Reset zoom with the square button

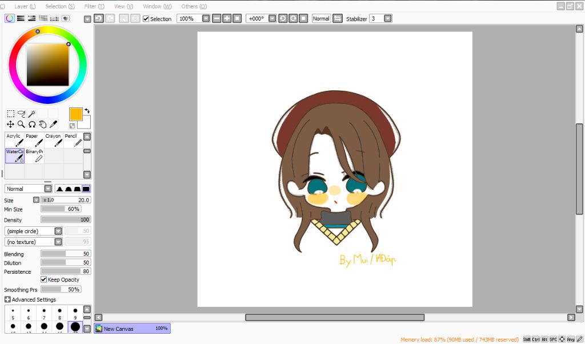click(237, 18)
